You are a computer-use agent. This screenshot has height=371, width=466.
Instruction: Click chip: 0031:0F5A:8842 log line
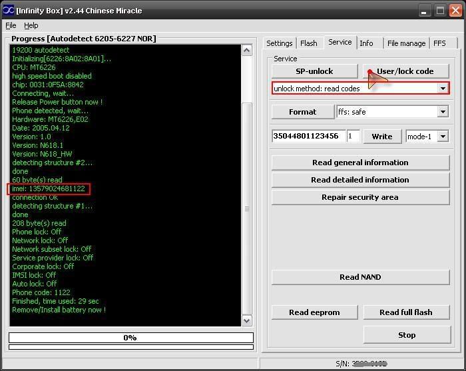pos(48,85)
